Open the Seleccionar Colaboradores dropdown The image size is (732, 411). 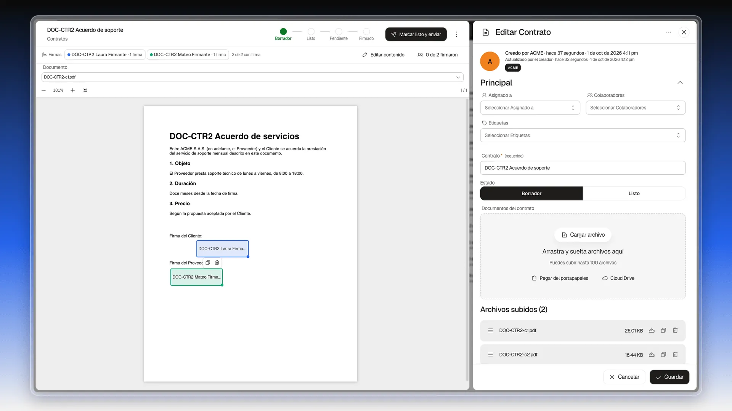click(636, 108)
